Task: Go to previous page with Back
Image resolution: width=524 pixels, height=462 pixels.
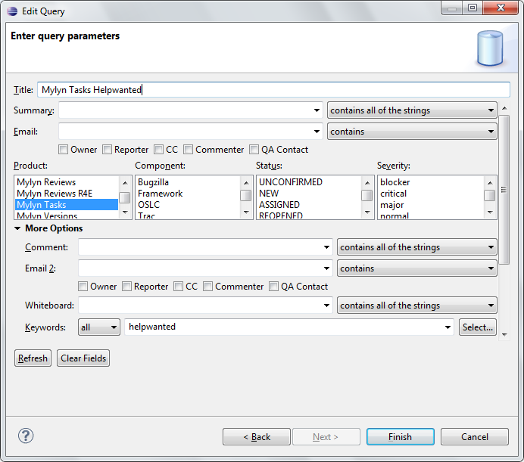Action: 257,436
